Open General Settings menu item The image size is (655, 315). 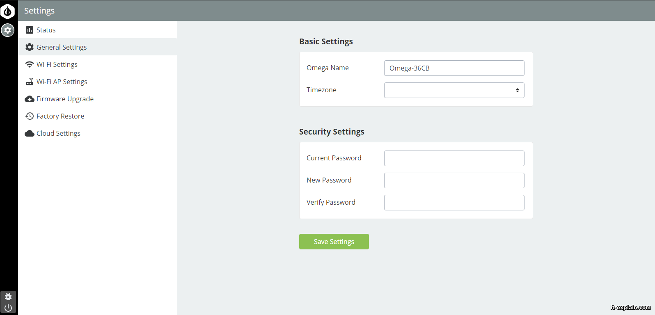(x=62, y=47)
